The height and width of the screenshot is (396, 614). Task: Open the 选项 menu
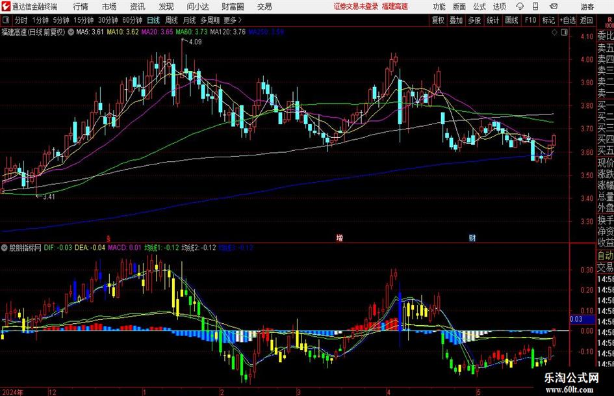pos(499,7)
